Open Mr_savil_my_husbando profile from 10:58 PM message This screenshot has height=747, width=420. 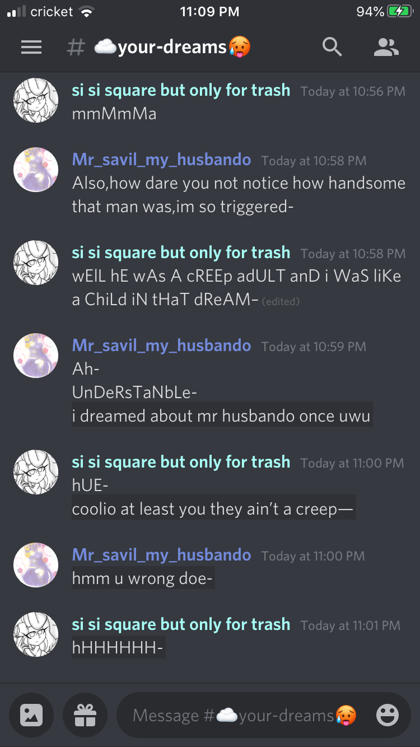[161, 160]
